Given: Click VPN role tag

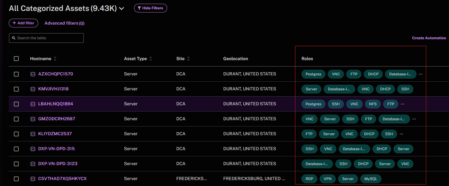Looking at the screenshot, I should [x=328, y=179].
